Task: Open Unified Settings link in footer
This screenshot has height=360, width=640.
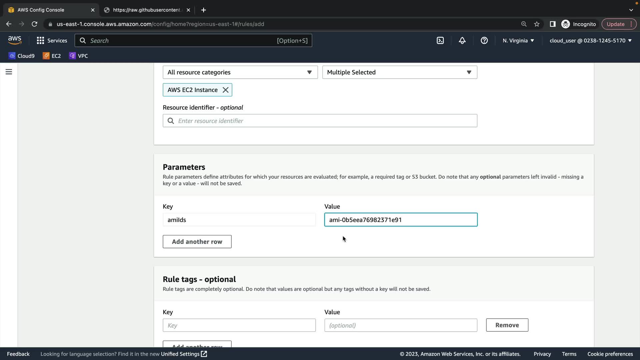Action: coord(184,354)
